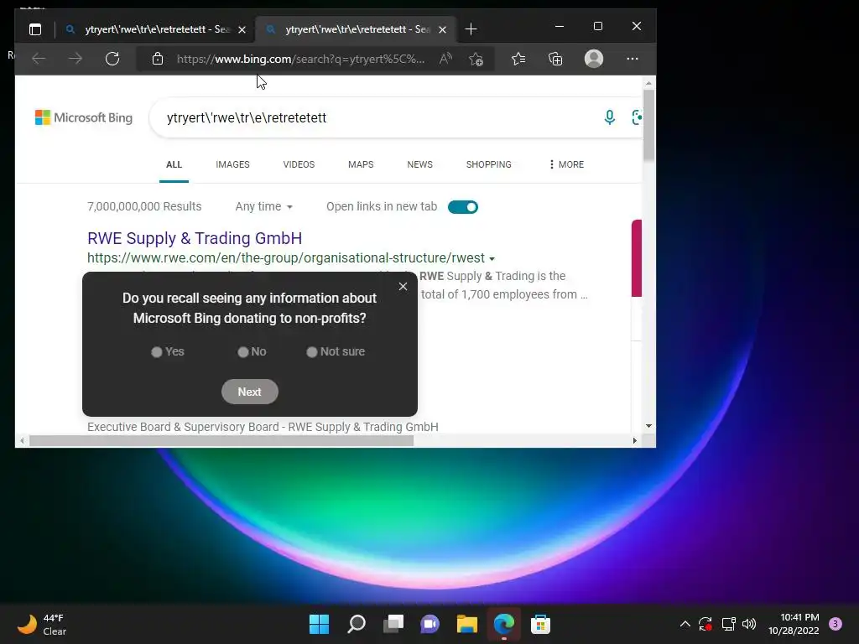Click the browser address bar URL

[x=300, y=59]
